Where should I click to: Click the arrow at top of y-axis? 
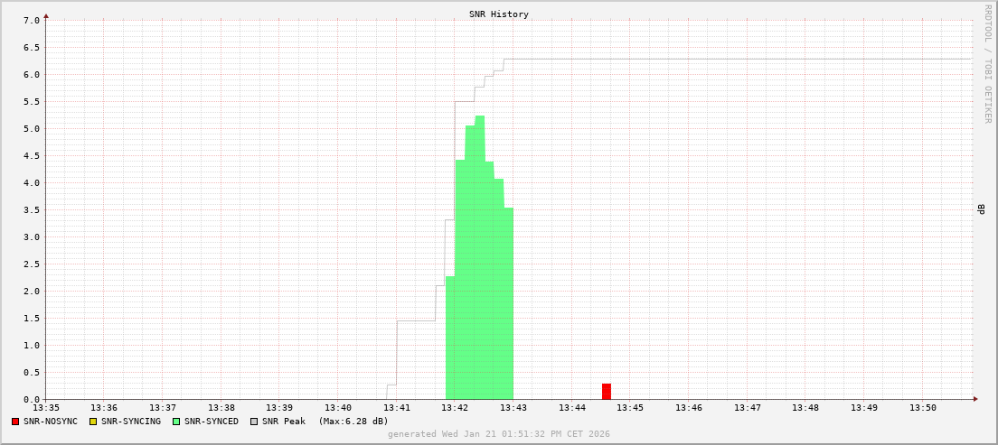[x=46, y=15]
